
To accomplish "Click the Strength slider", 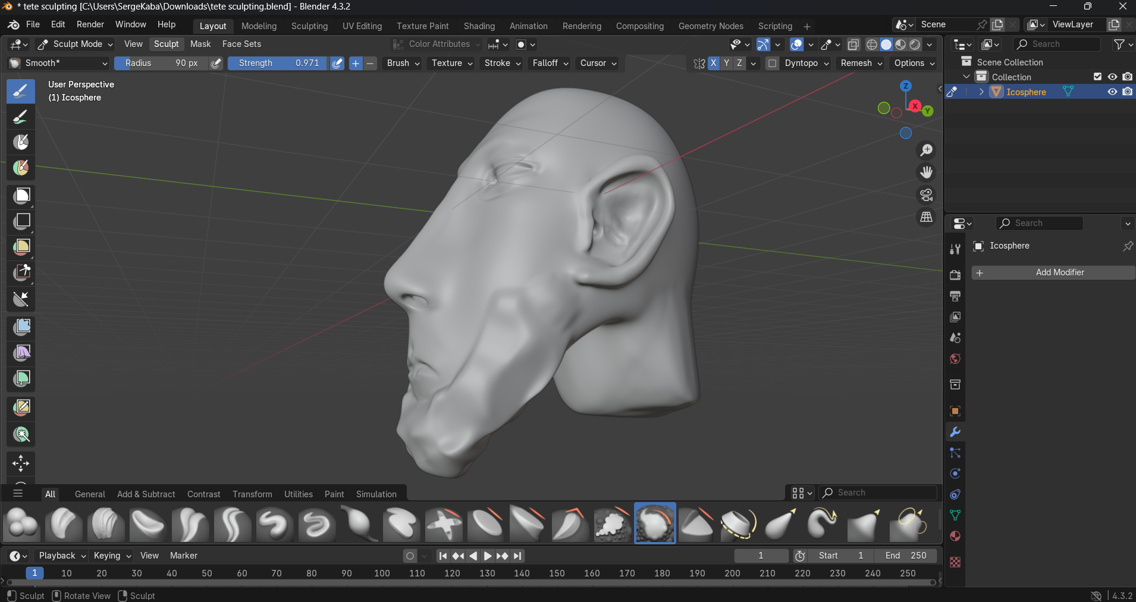I will click(277, 63).
